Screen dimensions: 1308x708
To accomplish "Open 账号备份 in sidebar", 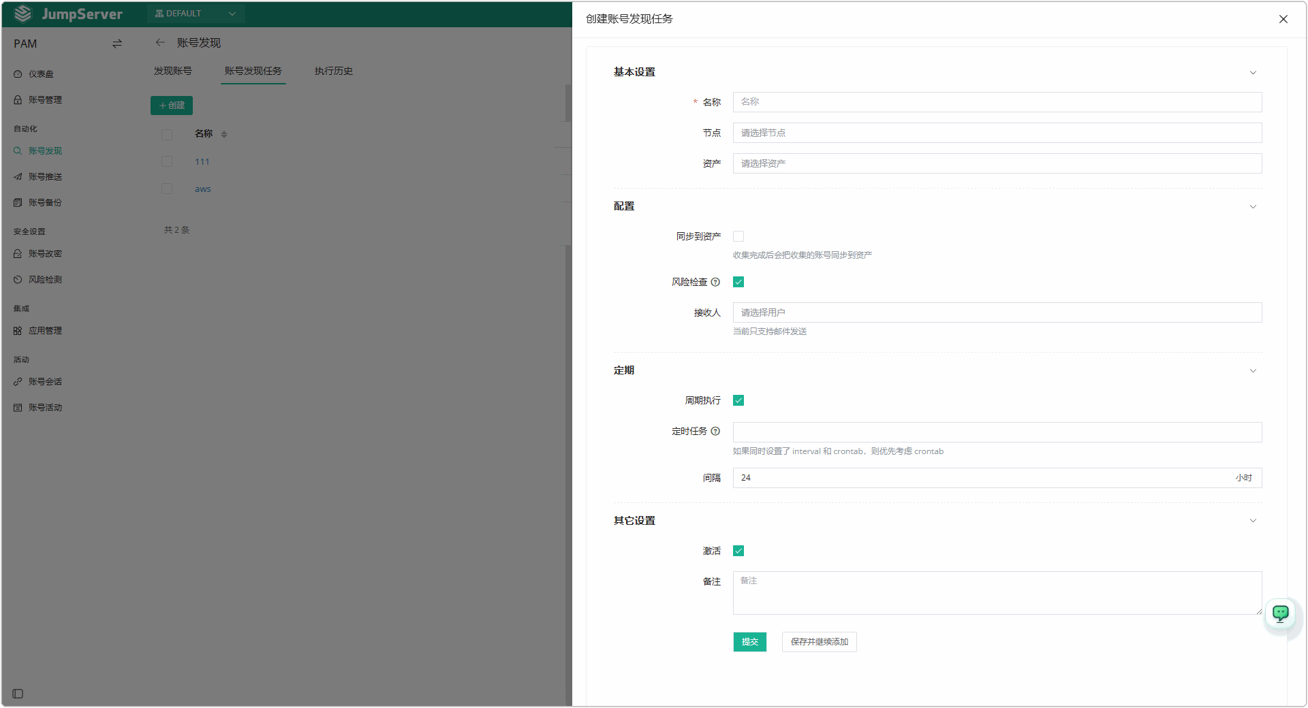I will click(x=45, y=203).
